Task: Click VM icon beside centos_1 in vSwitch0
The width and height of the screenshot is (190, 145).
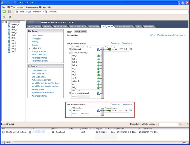Action: point(98,81)
